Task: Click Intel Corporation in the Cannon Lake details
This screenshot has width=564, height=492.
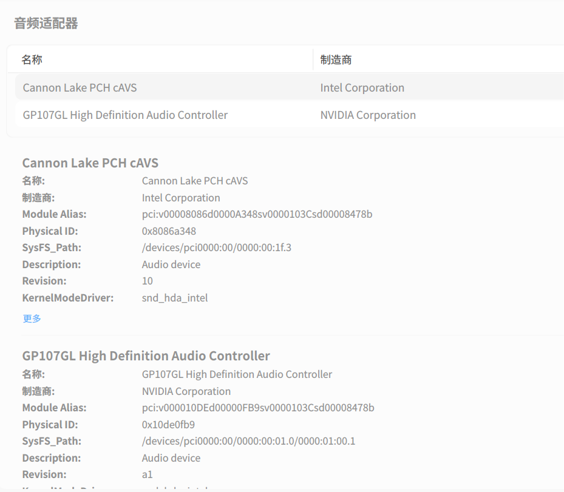Action: (x=181, y=198)
